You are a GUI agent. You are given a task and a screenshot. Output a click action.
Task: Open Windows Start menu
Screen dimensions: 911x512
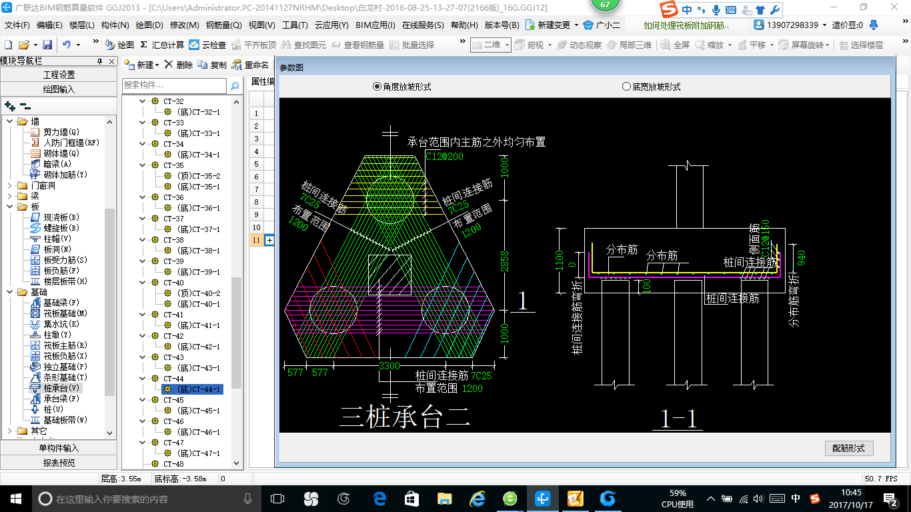(15, 499)
